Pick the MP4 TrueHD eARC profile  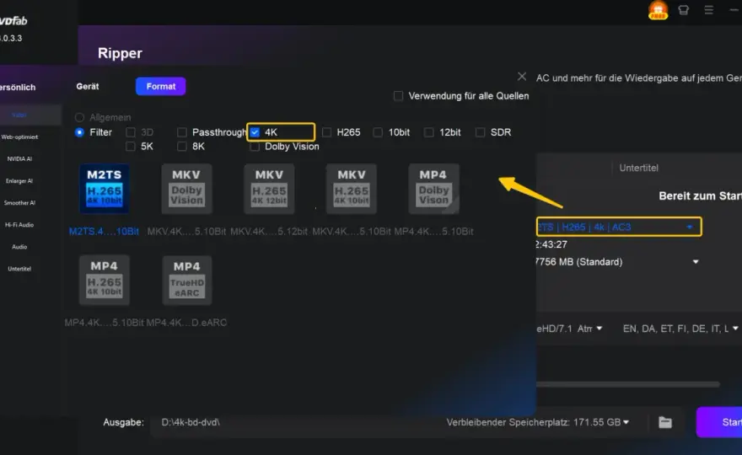tap(186, 280)
